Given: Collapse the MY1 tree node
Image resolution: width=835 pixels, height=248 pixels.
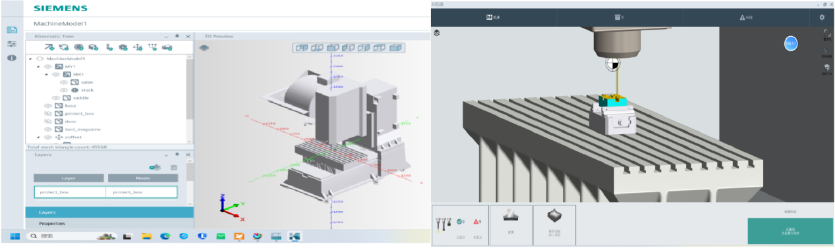Looking at the screenshot, I should click(x=38, y=66).
